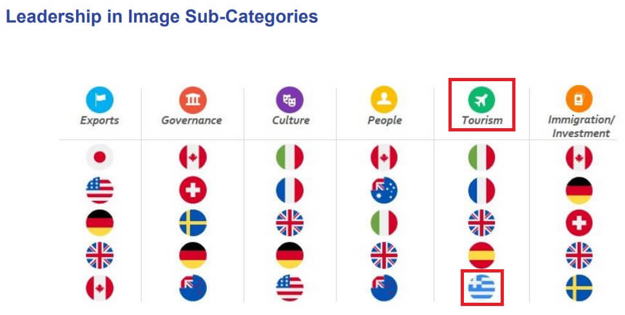Select Australia flag in People column
Viewport: 625px width, 315px height.
384,191
